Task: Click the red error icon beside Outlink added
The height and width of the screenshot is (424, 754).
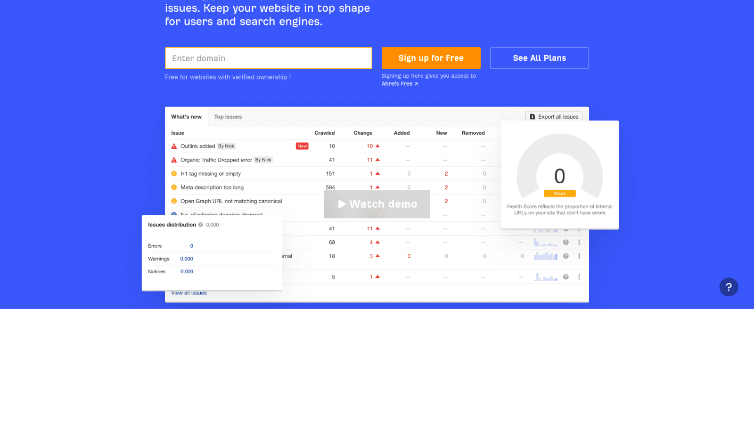Action: [174, 146]
